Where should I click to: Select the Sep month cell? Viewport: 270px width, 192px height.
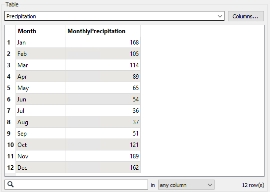coord(40,133)
